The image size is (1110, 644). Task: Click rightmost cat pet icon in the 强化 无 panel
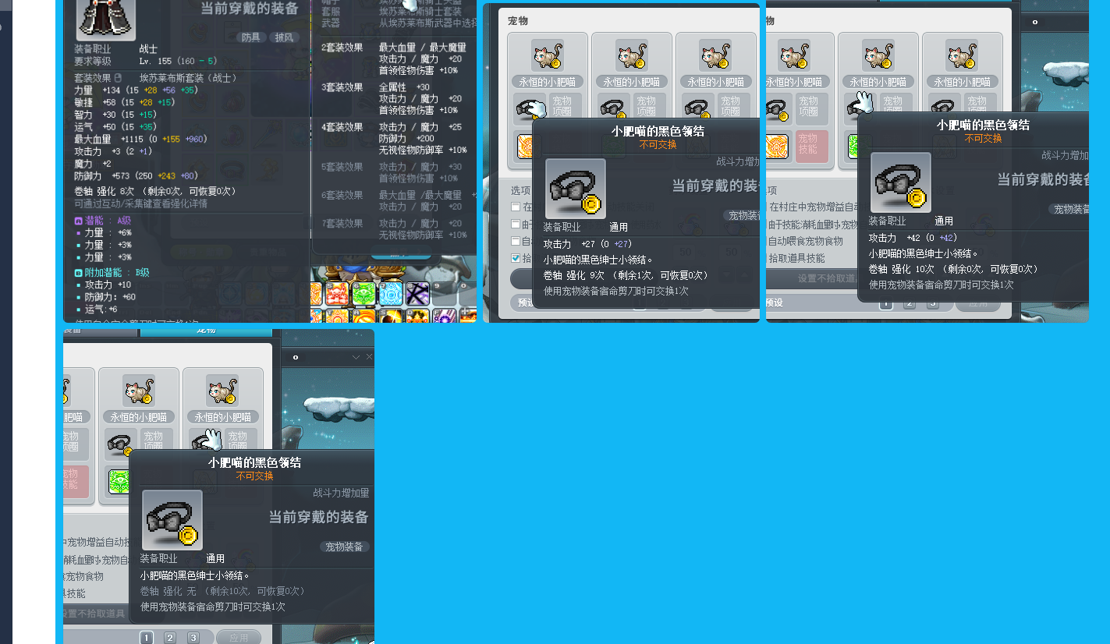[222, 391]
